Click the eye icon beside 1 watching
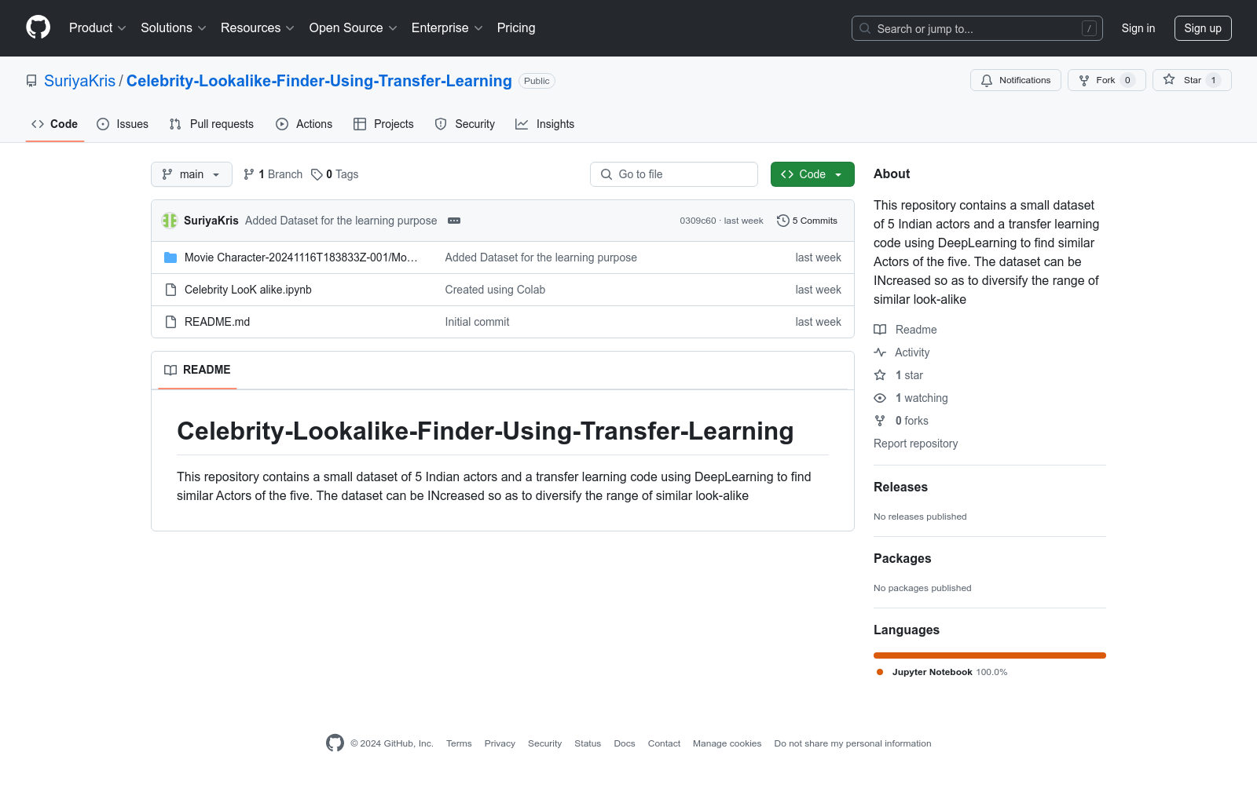 [x=880, y=398]
